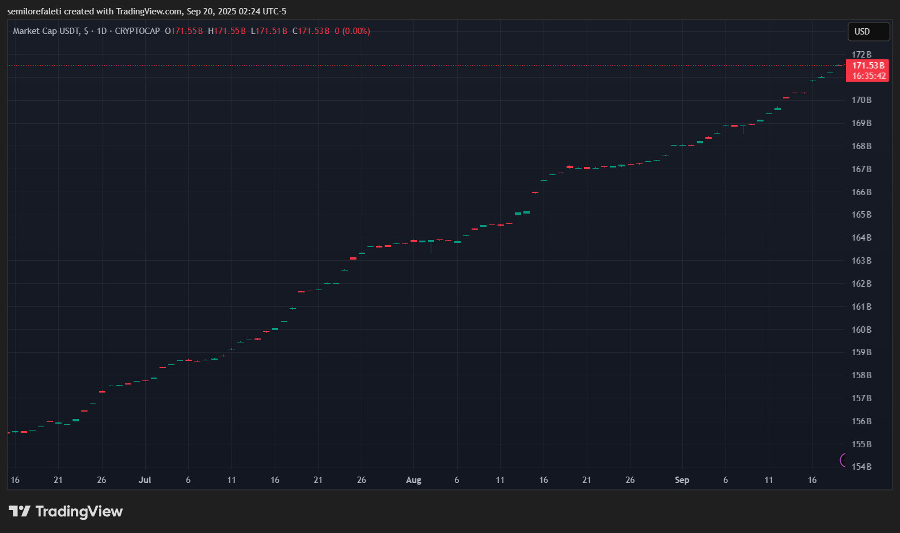Click the purple circular event icon near 154B
Viewport: 900px width, 533px height.
(844, 460)
